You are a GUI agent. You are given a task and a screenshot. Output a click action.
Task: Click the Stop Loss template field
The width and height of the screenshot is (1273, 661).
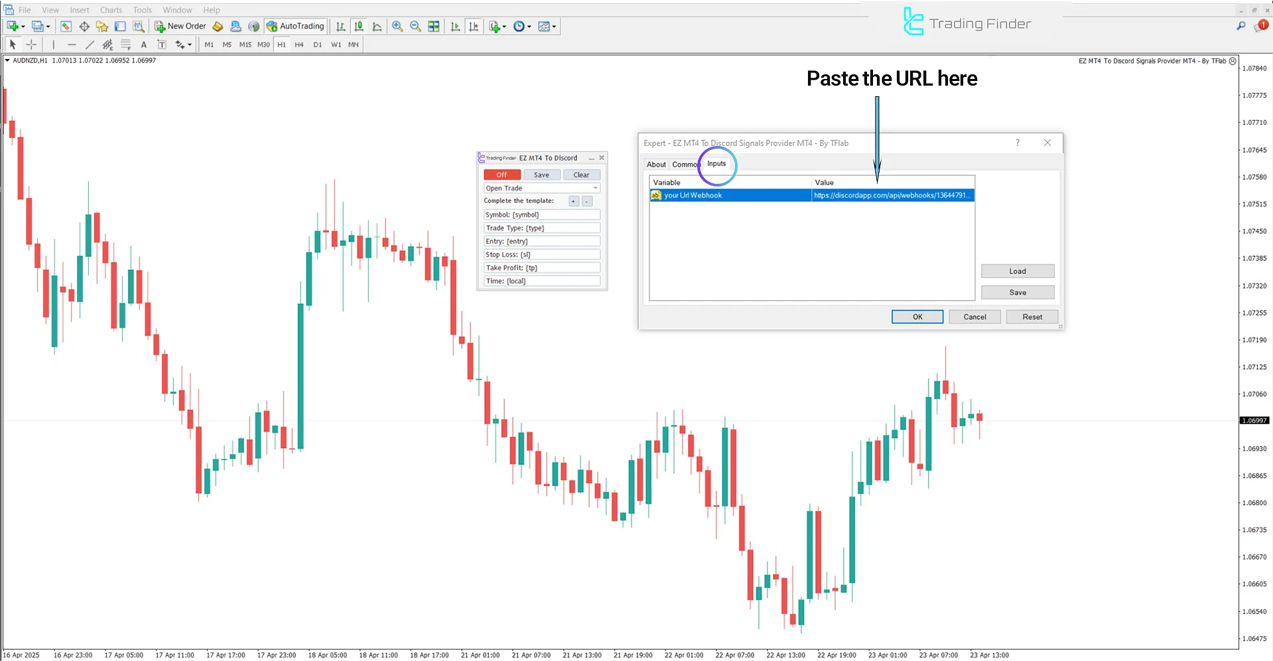[542, 255]
